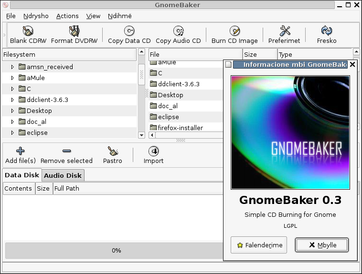Open the Ndrysho menu

(36, 16)
